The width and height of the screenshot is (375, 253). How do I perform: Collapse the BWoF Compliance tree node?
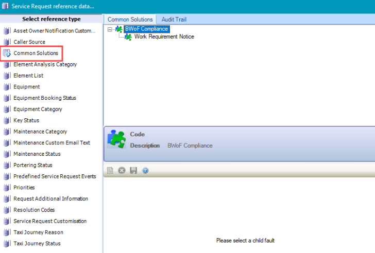click(x=110, y=29)
